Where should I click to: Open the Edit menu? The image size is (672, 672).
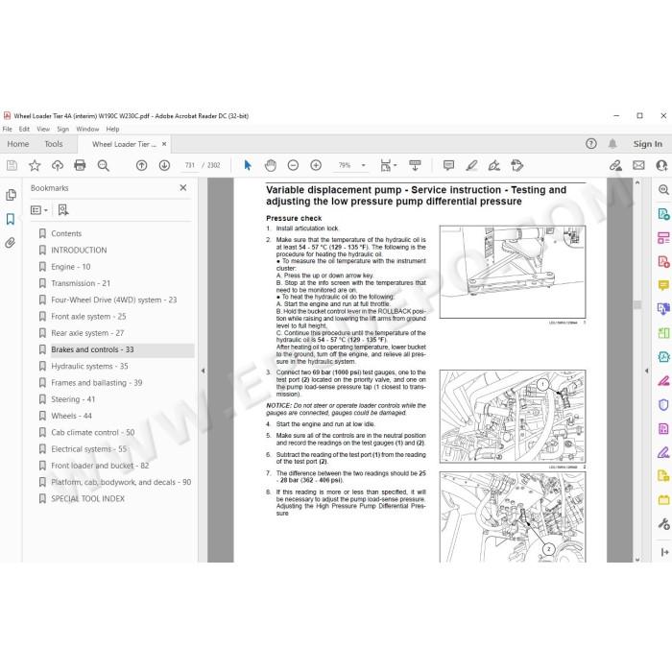(x=24, y=129)
